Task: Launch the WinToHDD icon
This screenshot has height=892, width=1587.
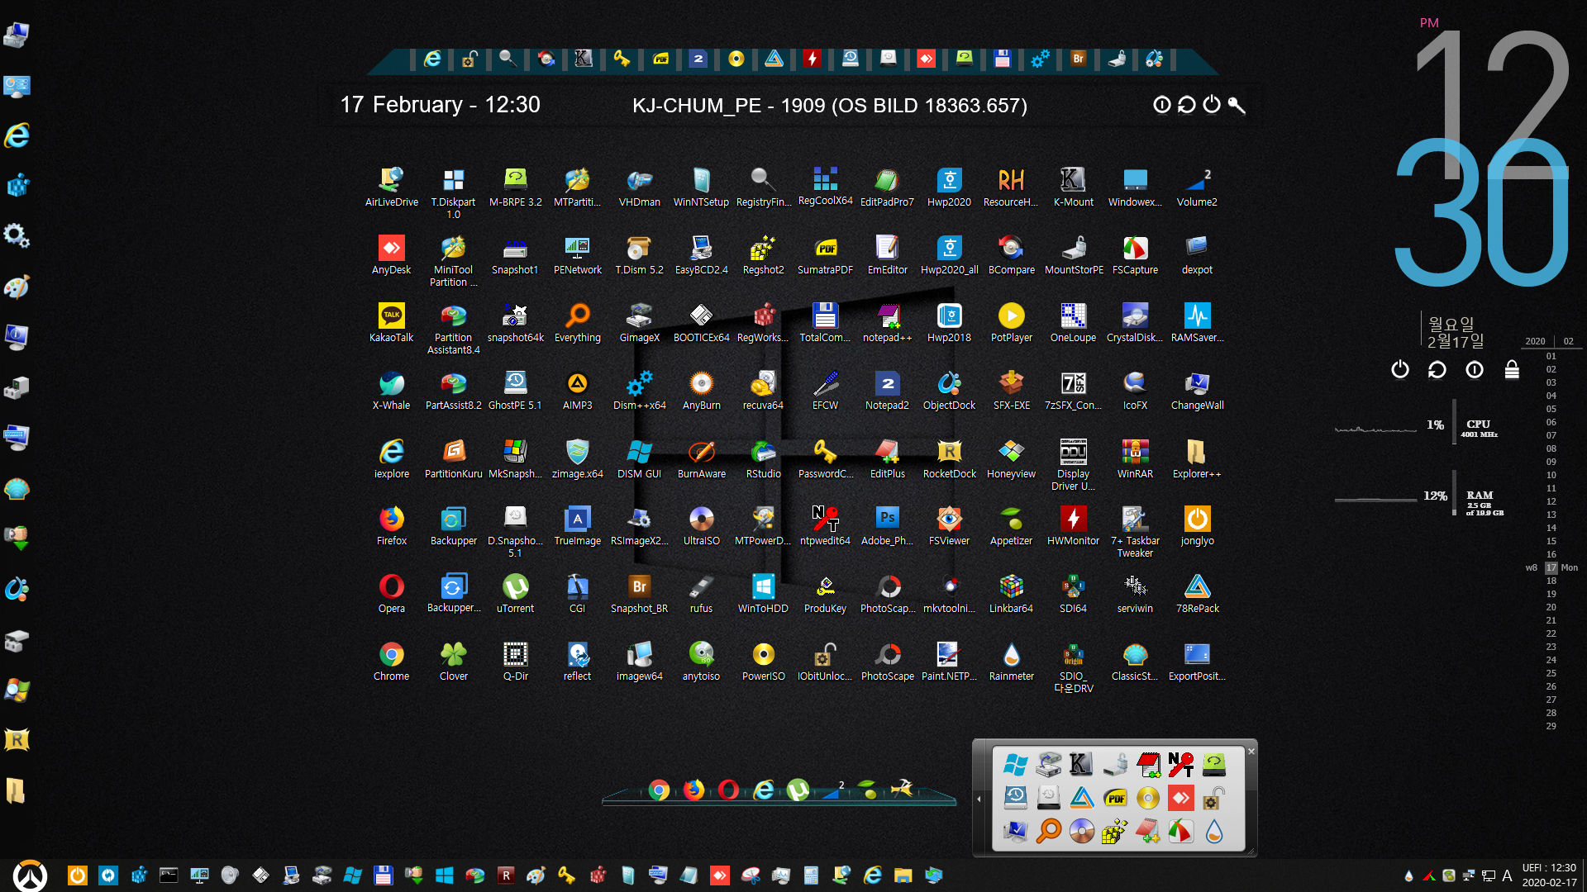Action: pyautogui.click(x=763, y=593)
